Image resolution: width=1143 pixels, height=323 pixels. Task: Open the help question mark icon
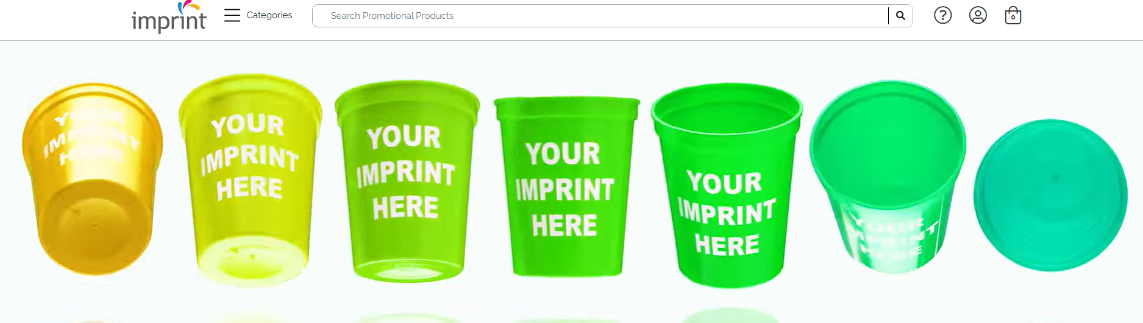(942, 15)
